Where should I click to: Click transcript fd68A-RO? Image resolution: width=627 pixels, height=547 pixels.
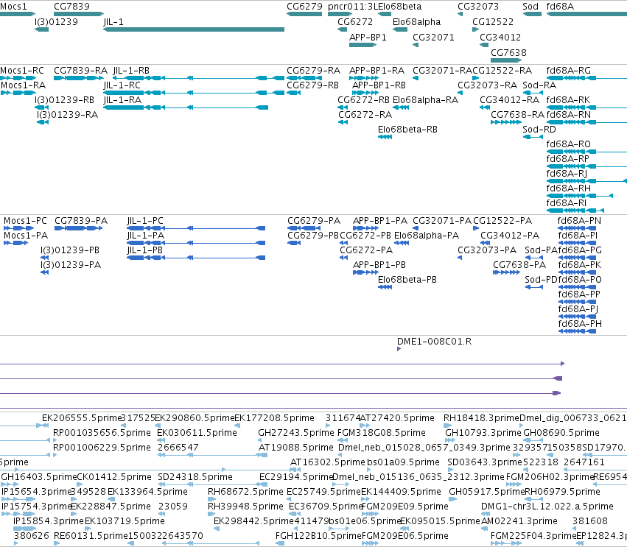(x=586, y=152)
